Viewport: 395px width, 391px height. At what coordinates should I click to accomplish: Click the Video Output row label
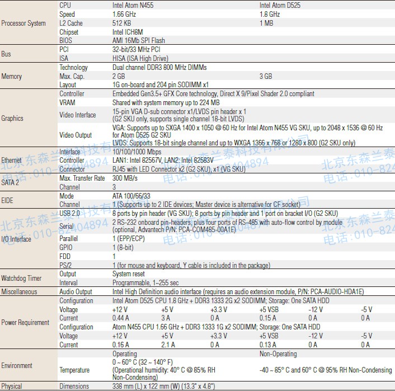[76, 135]
